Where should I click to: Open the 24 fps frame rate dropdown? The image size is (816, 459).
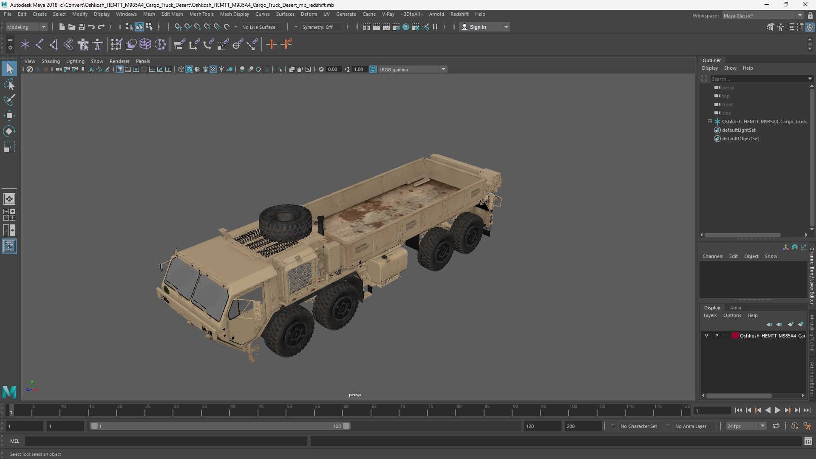pyautogui.click(x=746, y=426)
